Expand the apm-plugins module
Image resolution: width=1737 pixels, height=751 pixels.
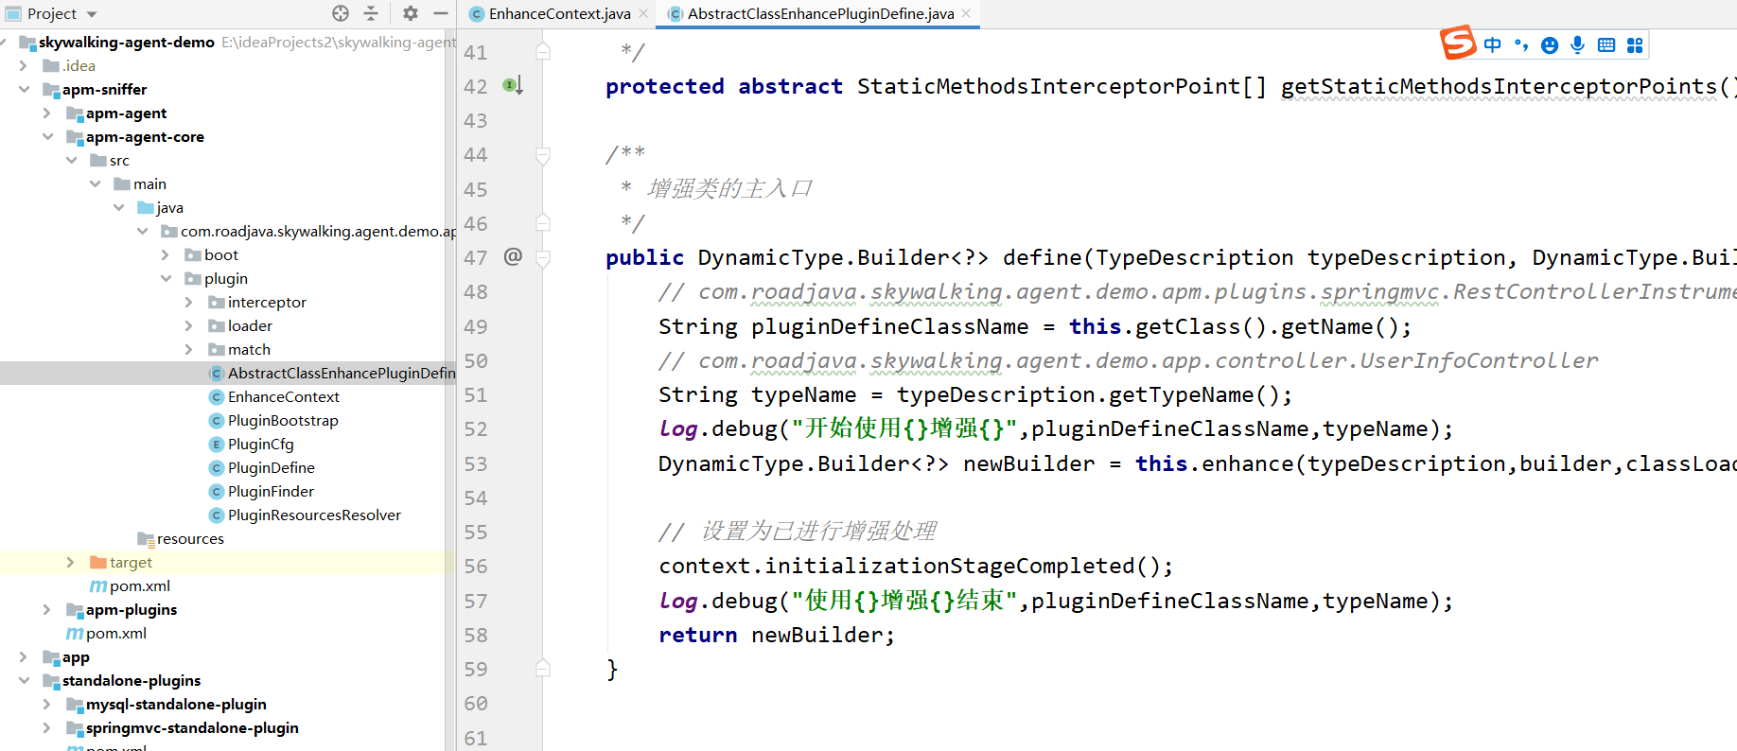tap(46, 609)
